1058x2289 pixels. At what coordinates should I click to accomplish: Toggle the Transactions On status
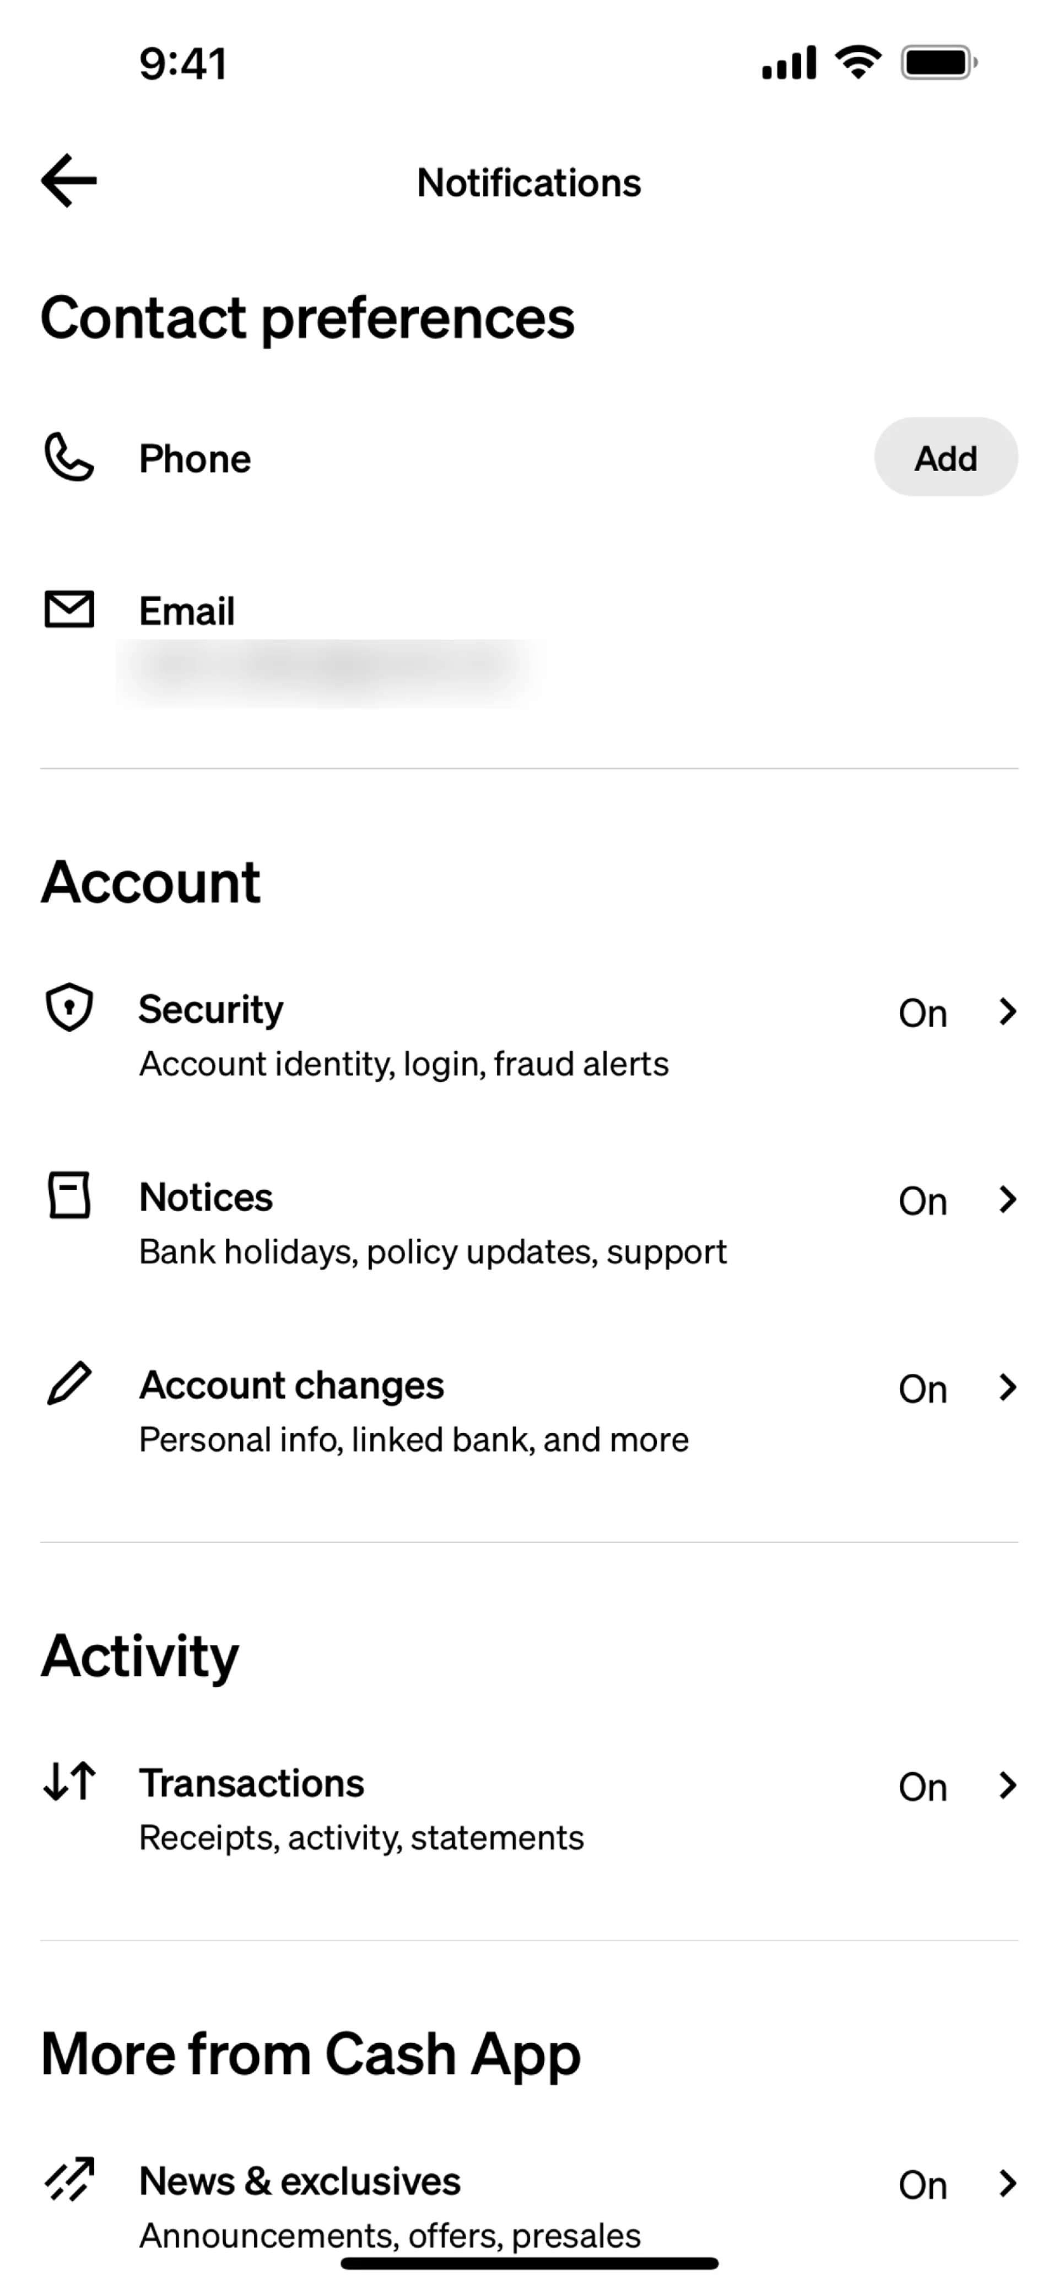[922, 1787]
